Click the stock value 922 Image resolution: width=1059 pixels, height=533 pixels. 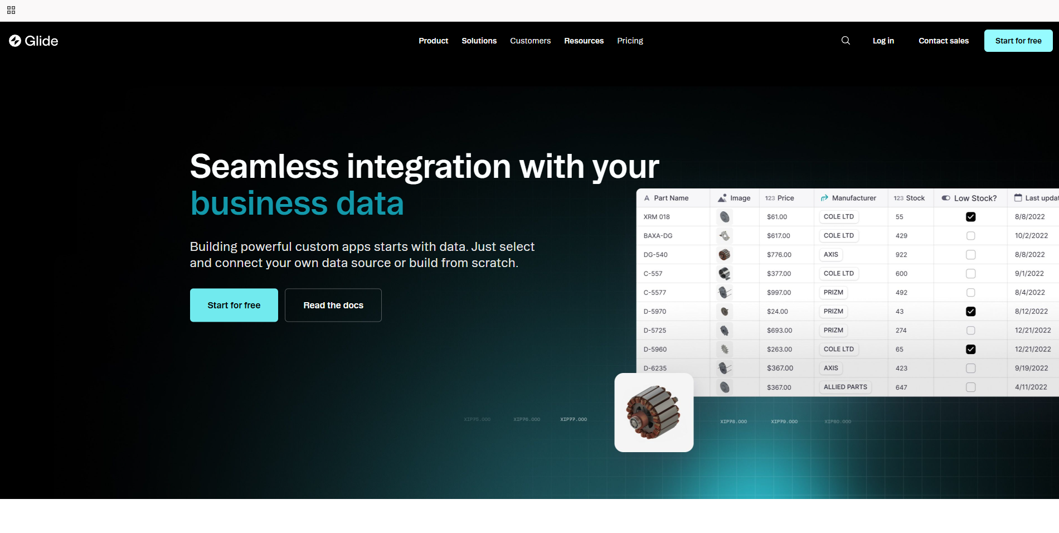901,255
